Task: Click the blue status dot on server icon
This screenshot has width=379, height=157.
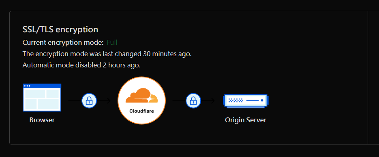Action: tap(262, 100)
